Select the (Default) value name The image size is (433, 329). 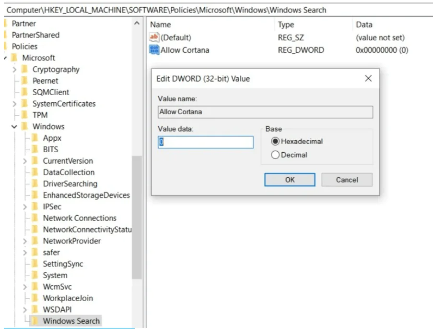tap(176, 37)
